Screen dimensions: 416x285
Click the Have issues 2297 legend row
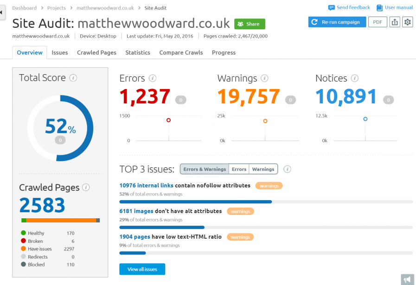point(48,249)
